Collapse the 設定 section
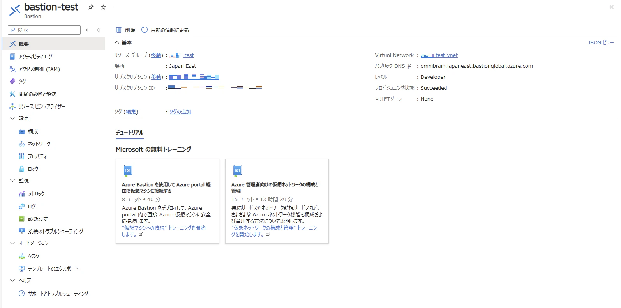 [x=12, y=118]
